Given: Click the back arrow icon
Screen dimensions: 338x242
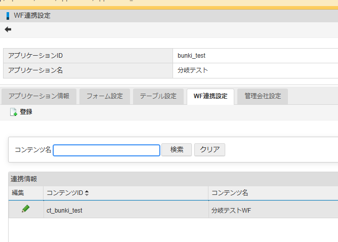Looking at the screenshot, I should (x=8, y=29).
